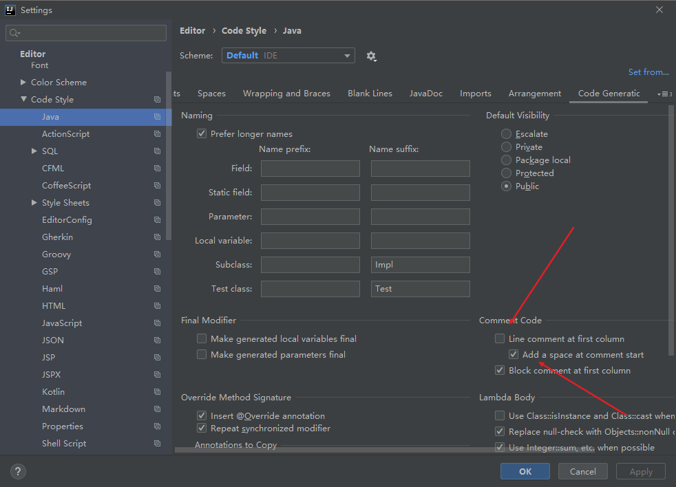
Task: Toggle Add a space at comment start
Action: point(514,354)
